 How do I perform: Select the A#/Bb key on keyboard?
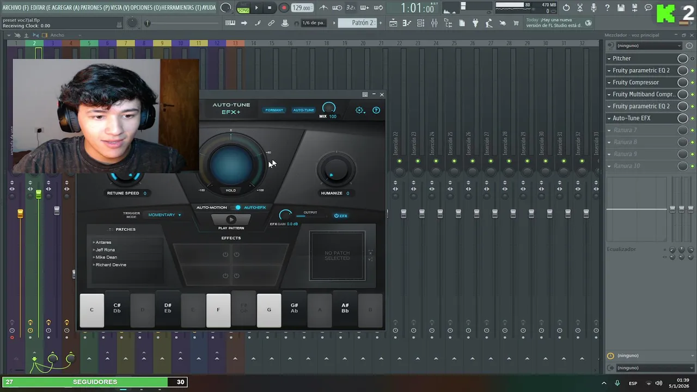(345, 308)
